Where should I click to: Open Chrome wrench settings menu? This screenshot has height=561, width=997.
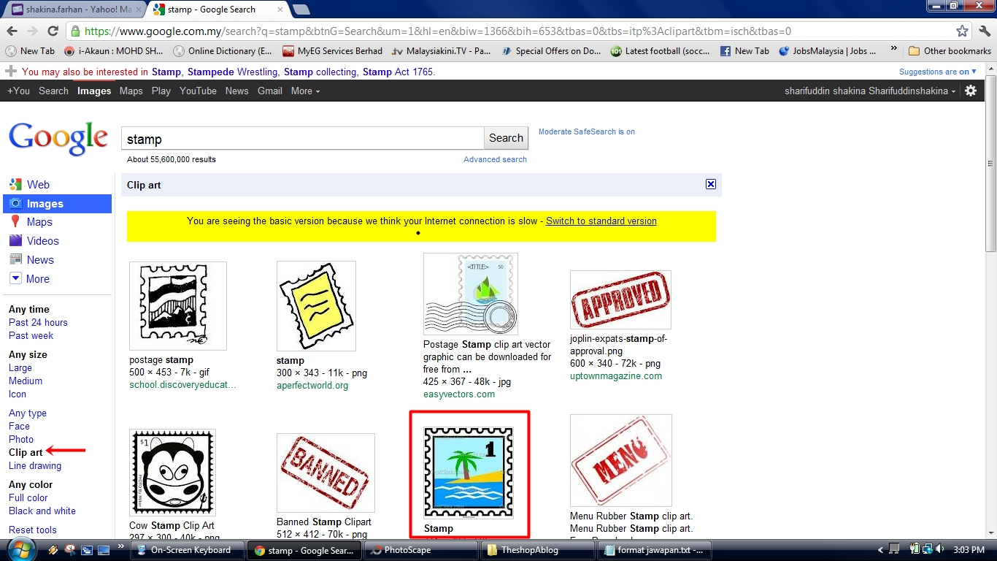pos(985,31)
